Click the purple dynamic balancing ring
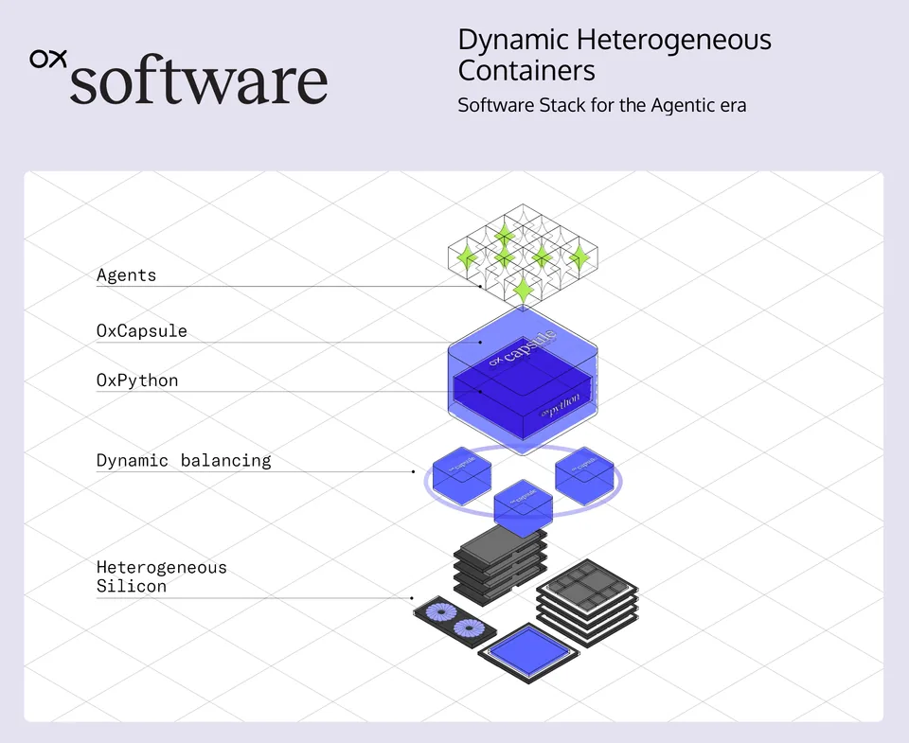The width and height of the screenshot is (909, 743). click(x=523, y=481)
